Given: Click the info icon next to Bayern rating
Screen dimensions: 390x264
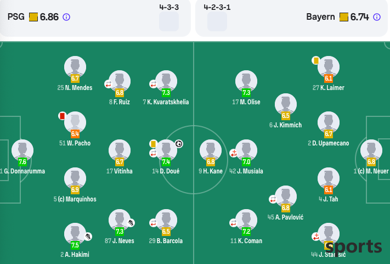Looking at the screenshot, I should (x=377, y=17).
